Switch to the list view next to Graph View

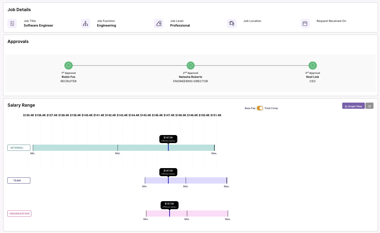pyautogui.click(x=369, y=106)
